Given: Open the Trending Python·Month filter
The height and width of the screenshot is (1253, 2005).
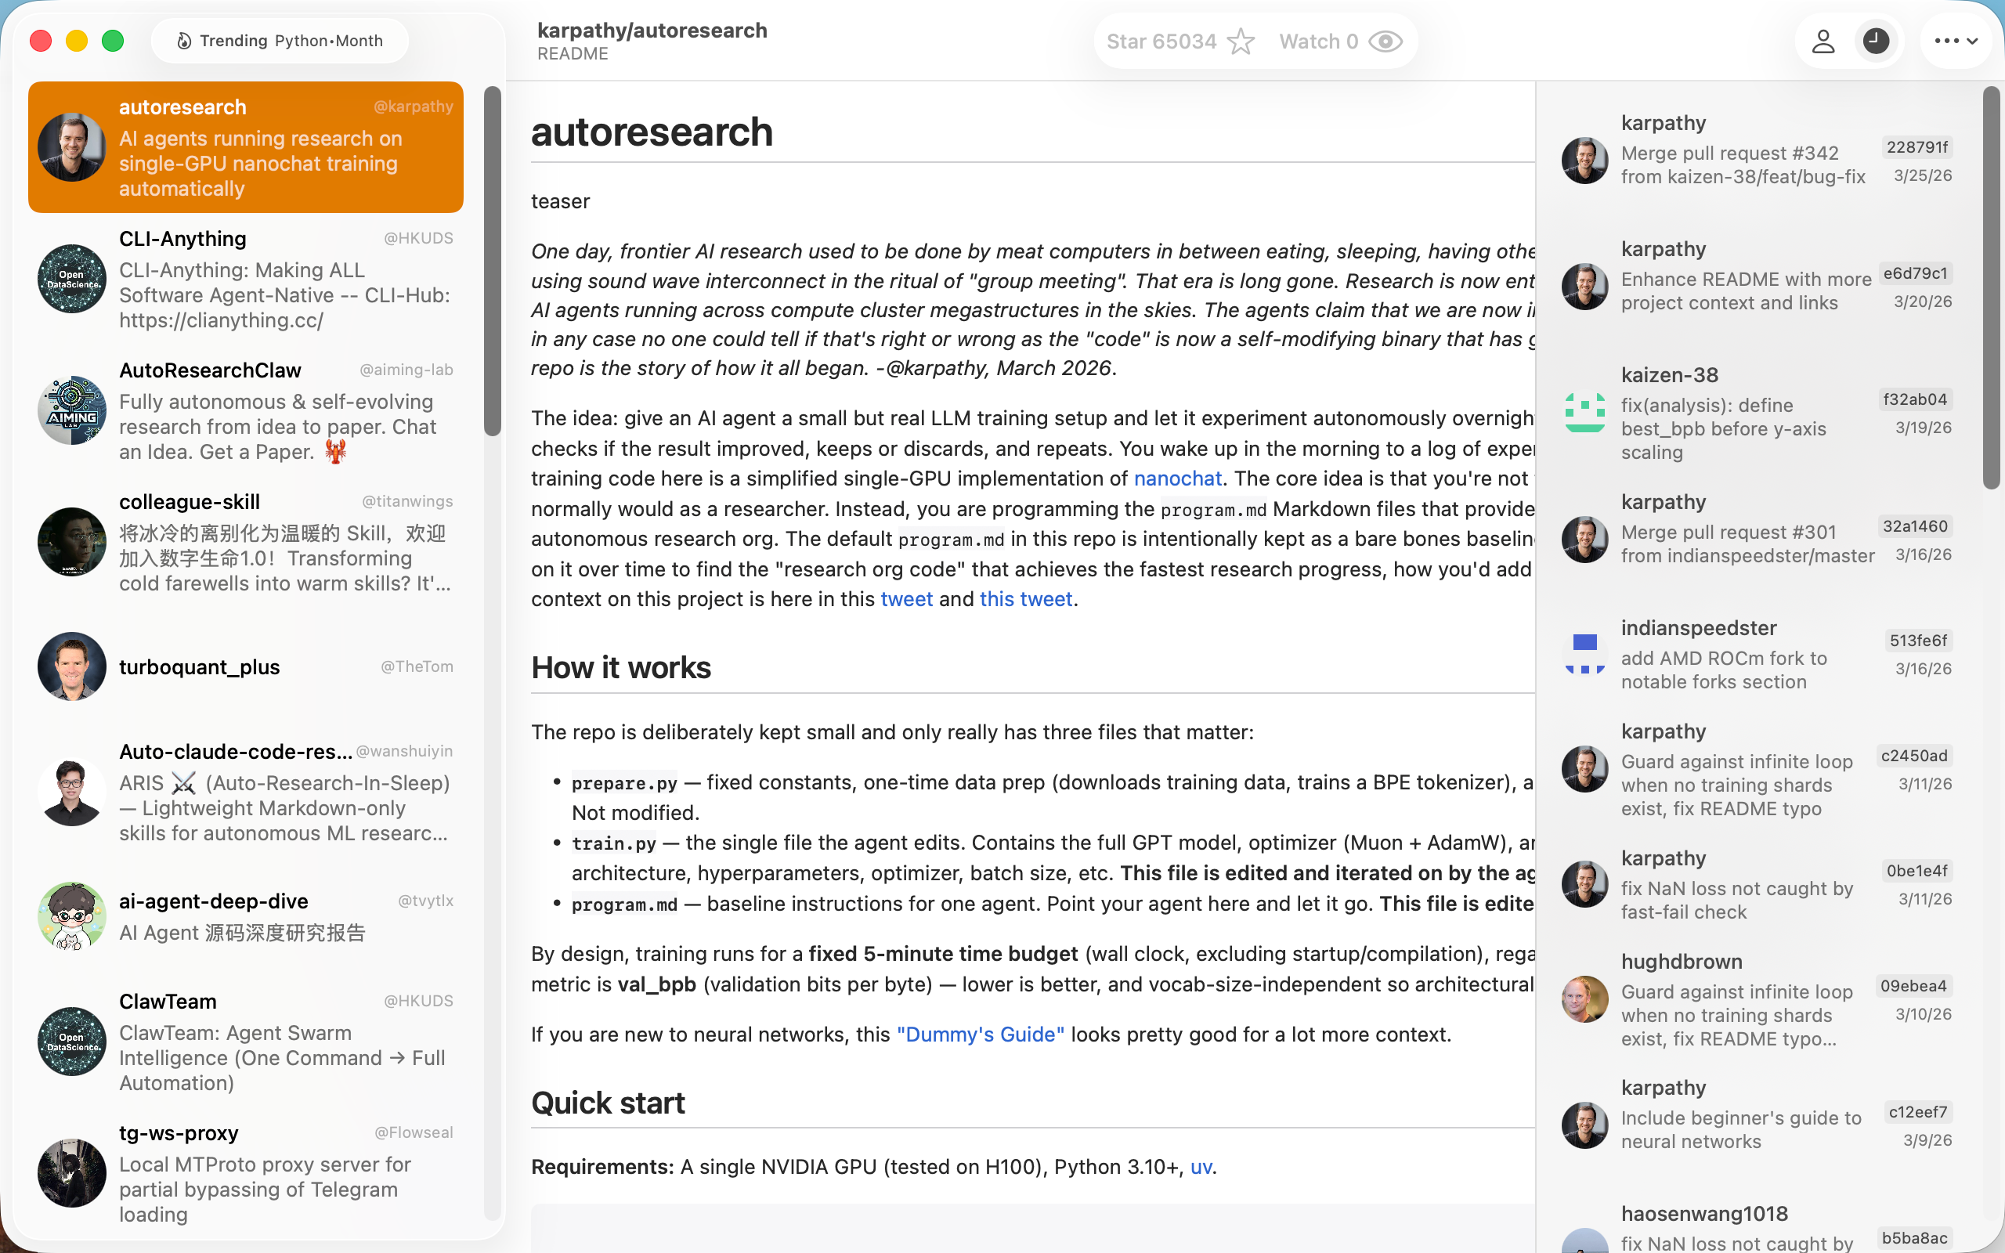Looking at the screenshot, I should pos(280,41).
